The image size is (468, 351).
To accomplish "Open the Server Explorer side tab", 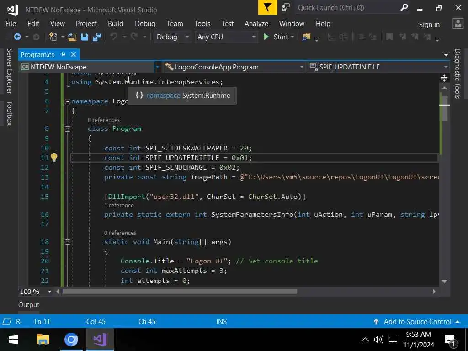I will tap(9, 71).
